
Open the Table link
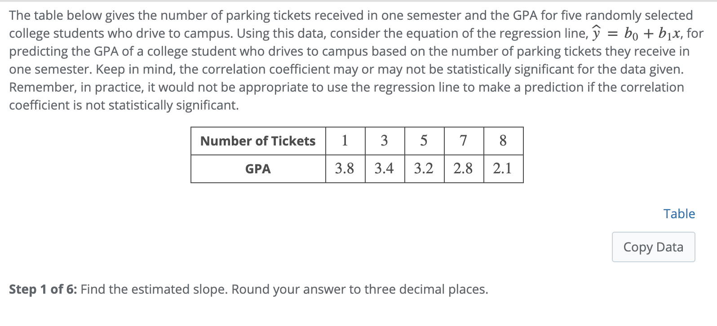click(679, 214)
